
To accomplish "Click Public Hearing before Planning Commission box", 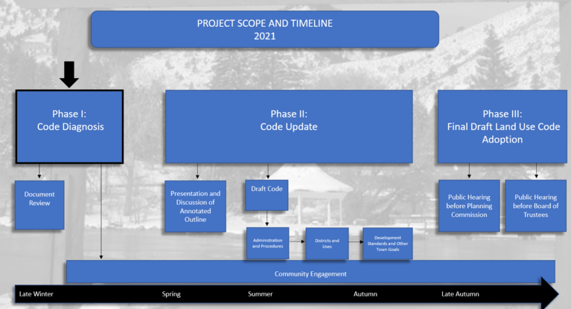I will coord(469,206).
